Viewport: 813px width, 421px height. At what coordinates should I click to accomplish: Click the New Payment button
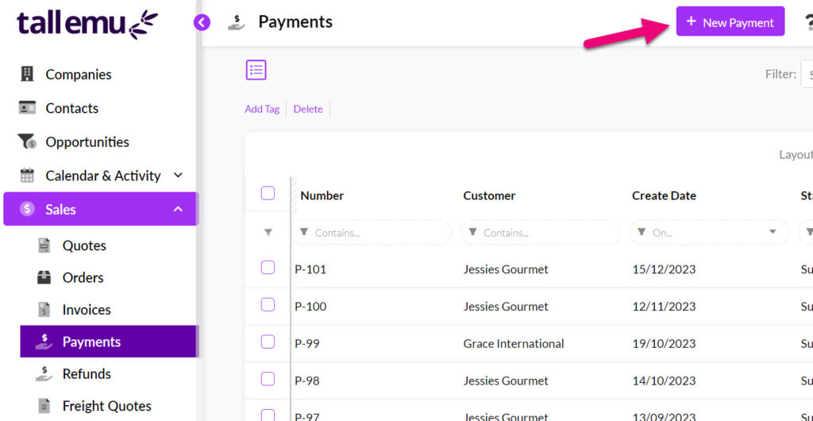coord(730,21)
